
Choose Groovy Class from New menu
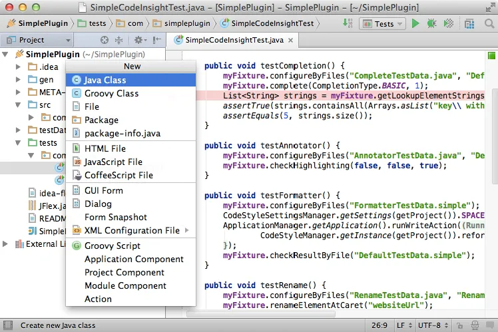point(130,93)
